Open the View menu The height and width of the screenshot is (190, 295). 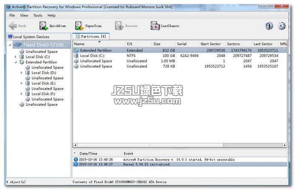click(24, 15)
